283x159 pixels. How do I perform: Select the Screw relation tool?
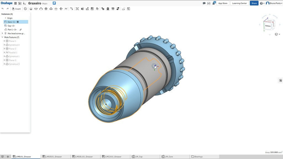click(113, 9)
